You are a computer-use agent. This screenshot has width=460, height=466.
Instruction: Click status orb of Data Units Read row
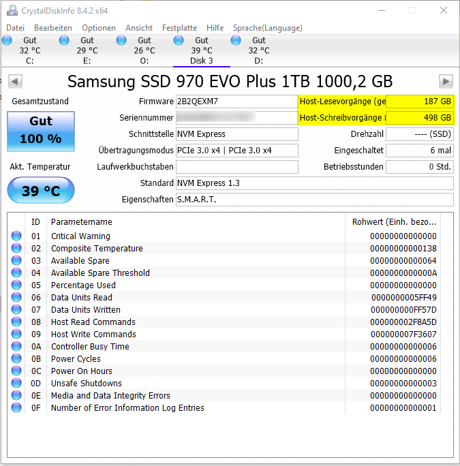click(16, 297)
